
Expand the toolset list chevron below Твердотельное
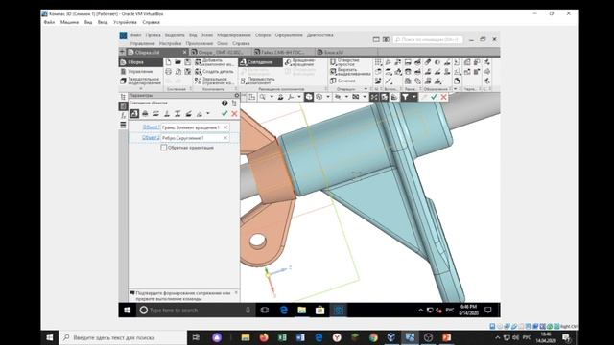point(141,89)
